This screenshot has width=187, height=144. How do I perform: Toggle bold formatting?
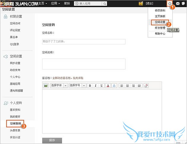90,86
